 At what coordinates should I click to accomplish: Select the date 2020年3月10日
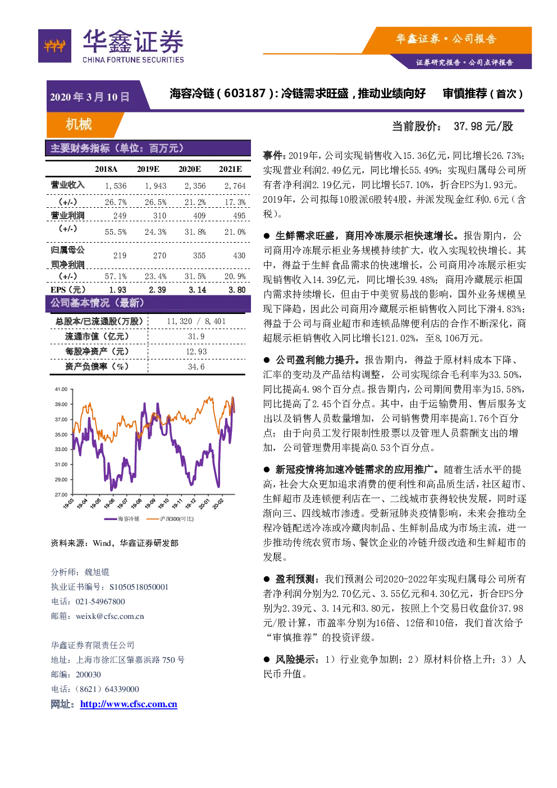(x=90, y=97)
